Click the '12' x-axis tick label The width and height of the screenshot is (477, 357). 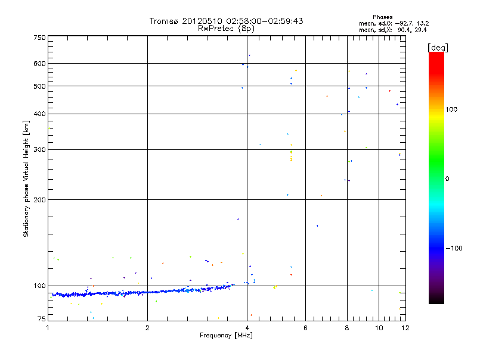point(405,328)
